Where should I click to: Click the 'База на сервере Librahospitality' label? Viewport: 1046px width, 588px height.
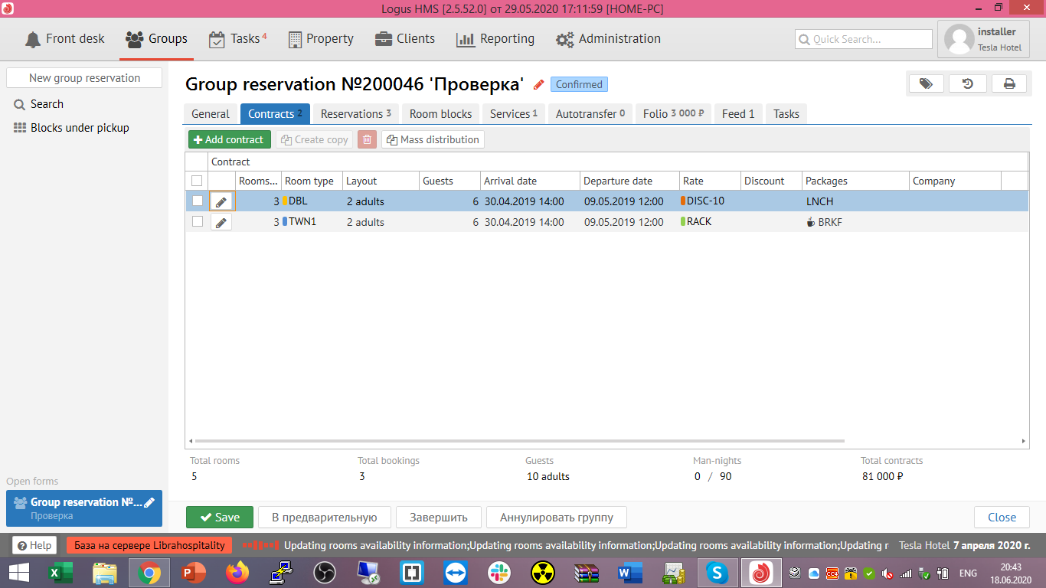click(149, 546)
